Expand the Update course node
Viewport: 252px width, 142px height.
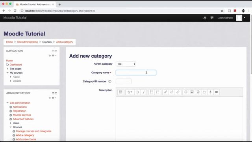[11, 81]
